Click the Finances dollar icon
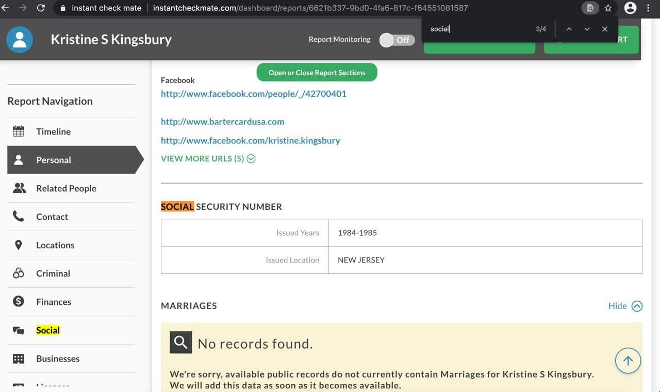 click(19, 302)
